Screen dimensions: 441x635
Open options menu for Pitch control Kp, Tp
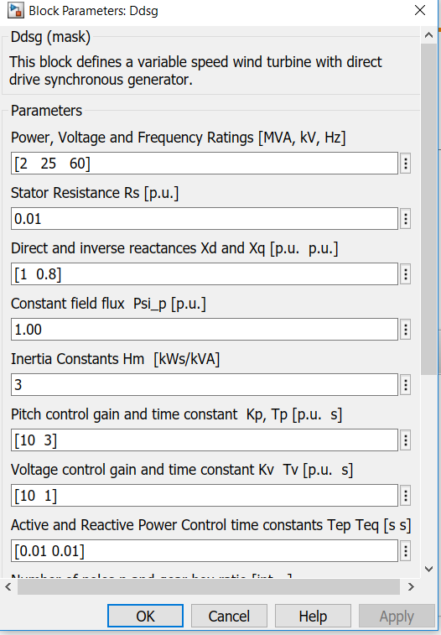(x=406, y=440)
